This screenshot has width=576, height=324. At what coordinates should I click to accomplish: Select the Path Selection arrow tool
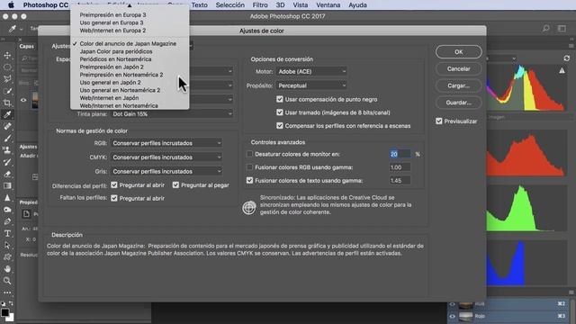(7, 245)
